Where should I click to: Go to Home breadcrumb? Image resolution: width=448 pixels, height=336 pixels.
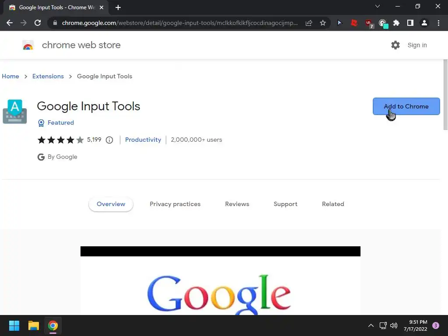pos(10,76)
